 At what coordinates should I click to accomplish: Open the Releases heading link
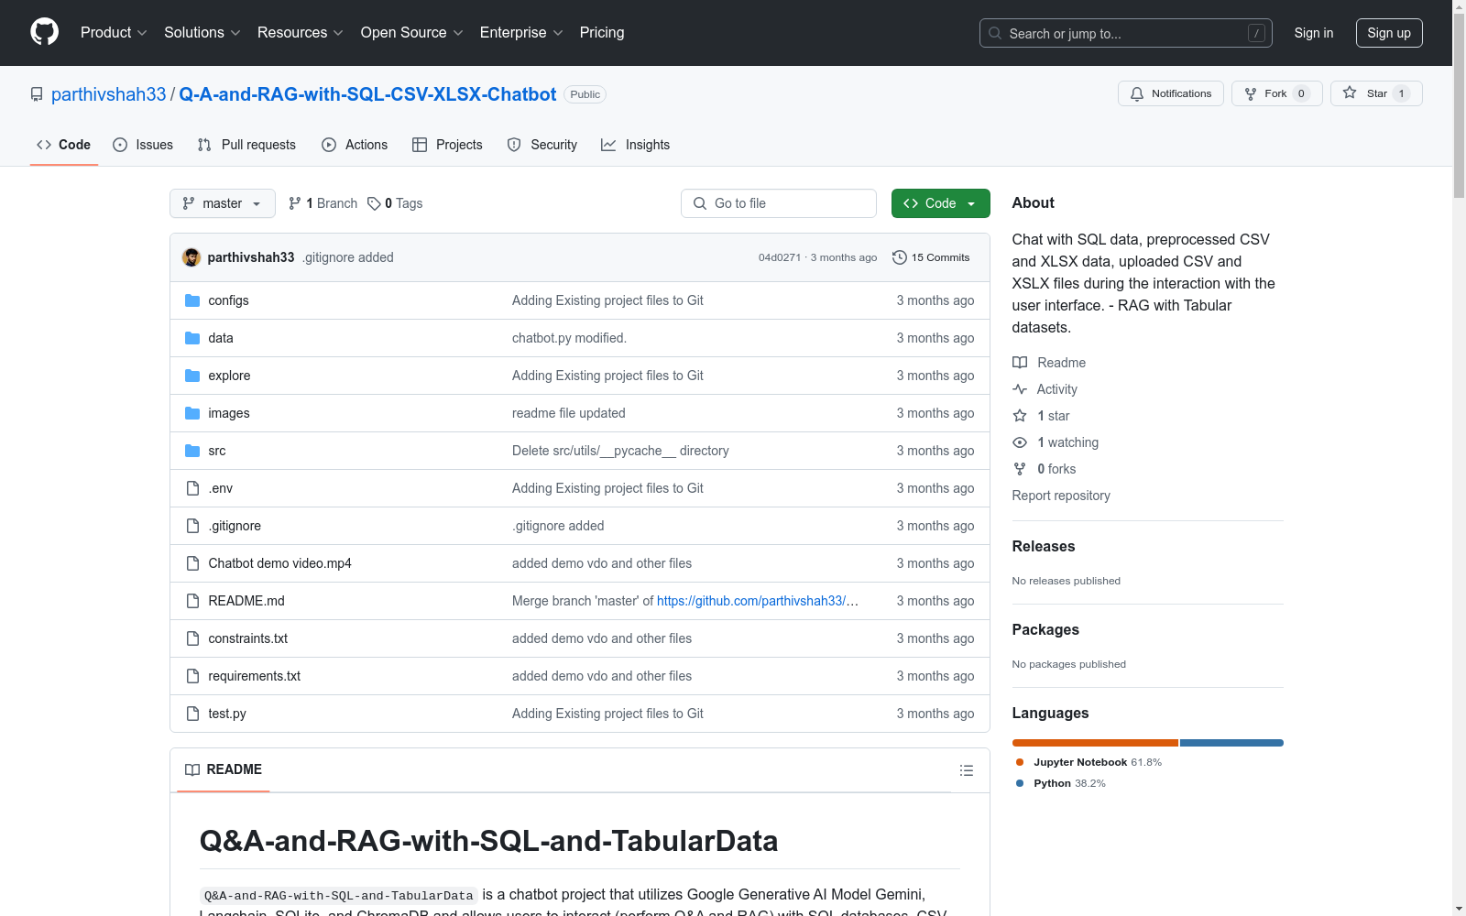click(x=1044, y=547)
